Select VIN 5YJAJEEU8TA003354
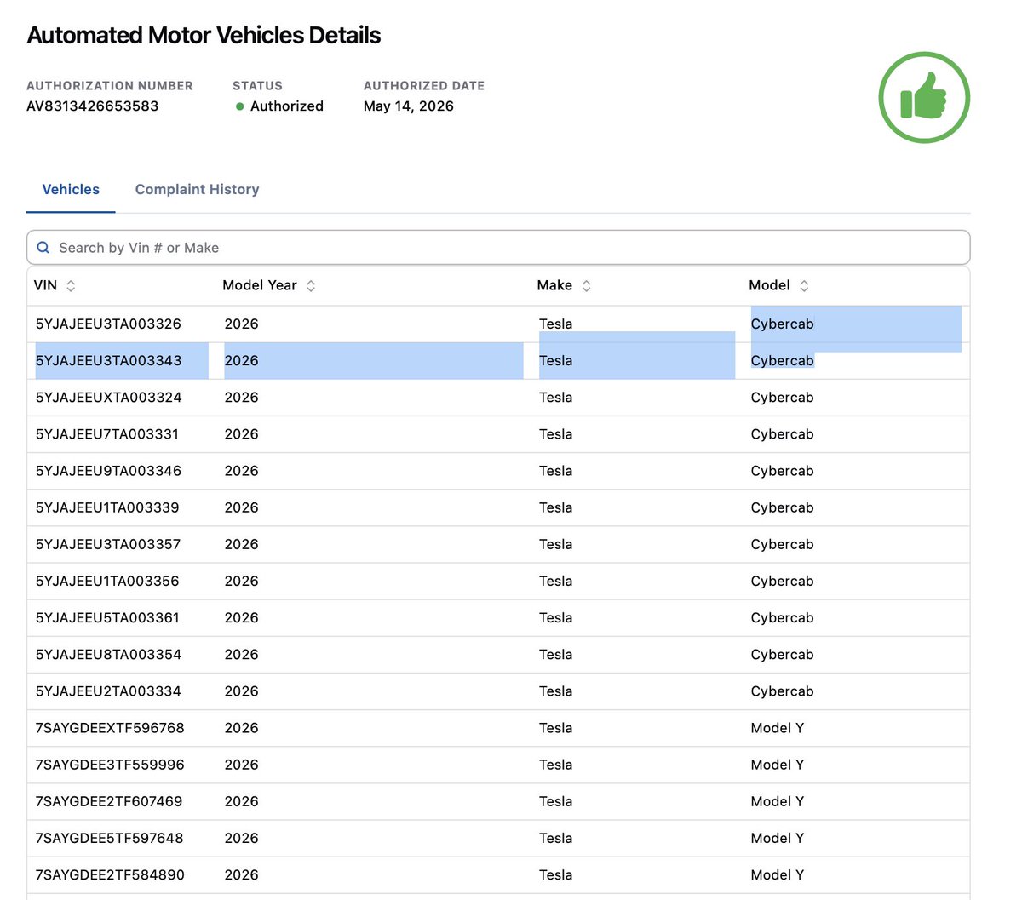 click(x=108, y=654)
